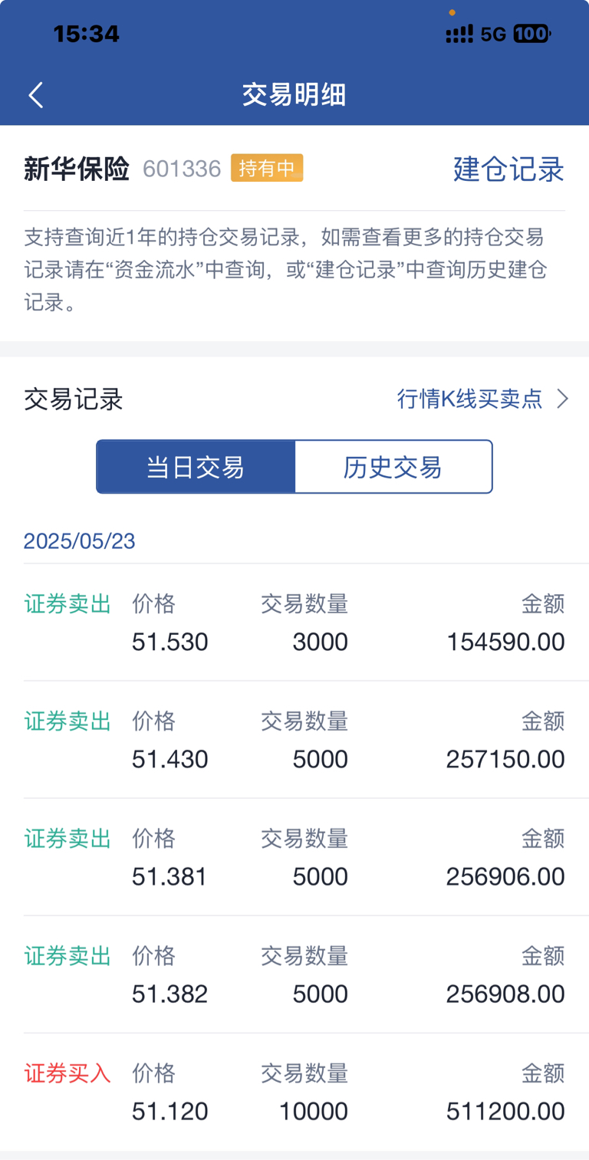
Task: Tap the 5G signal status icon
Action: click(x=493, y=34)
